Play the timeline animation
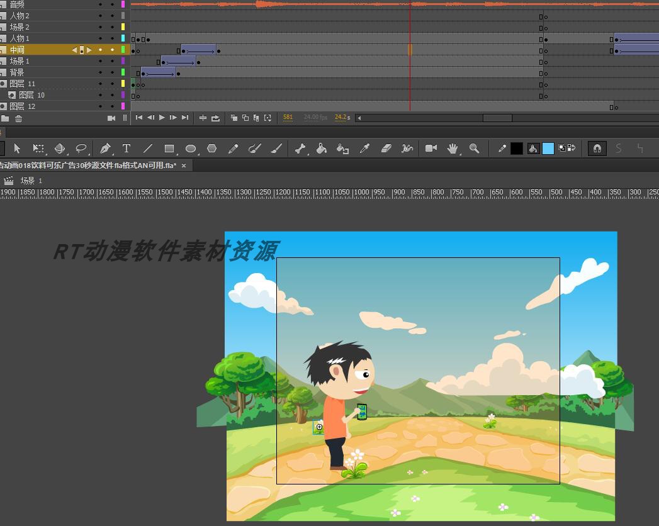This screenshot has width=659, height=526. pyautogui.click(x=162, y=118)
